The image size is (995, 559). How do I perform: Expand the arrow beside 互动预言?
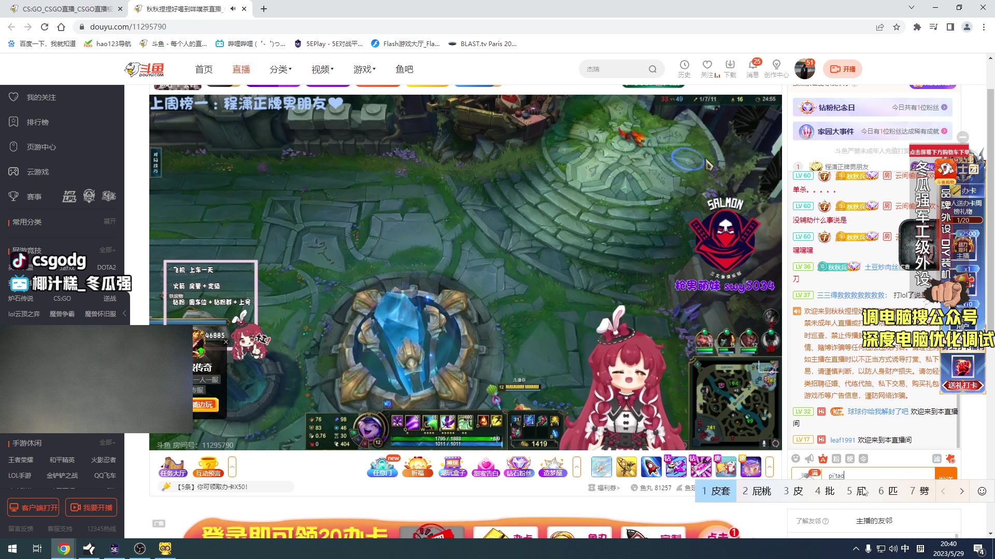point(232,467)
